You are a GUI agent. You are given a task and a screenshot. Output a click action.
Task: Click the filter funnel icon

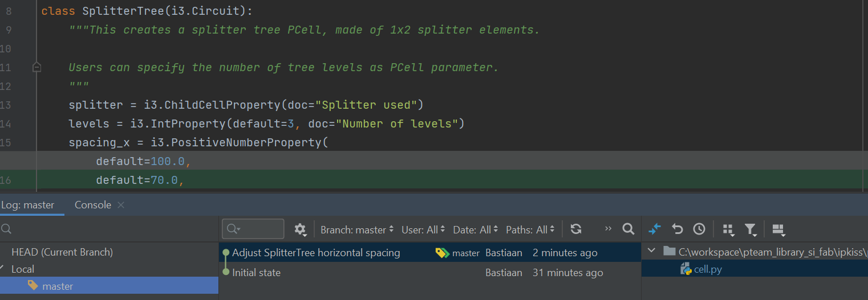click(751, 229)
